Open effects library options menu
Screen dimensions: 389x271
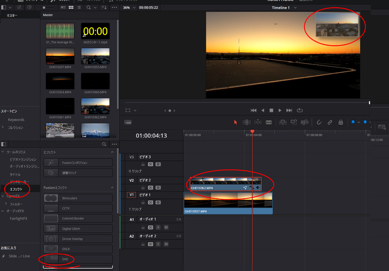114,144
